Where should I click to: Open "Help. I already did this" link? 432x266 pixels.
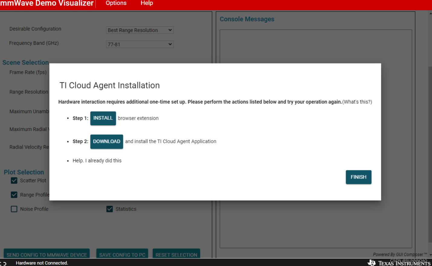97,160
